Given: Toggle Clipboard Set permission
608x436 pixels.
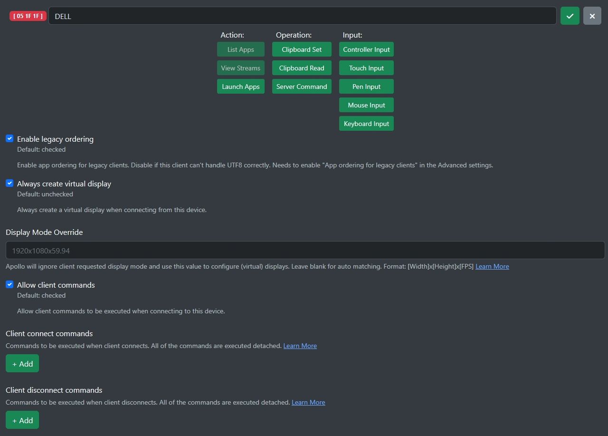Looking at the screenshot, I should [302, 49].
